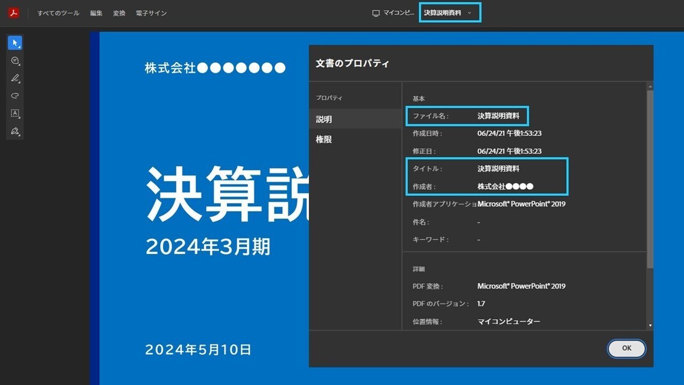Click the scrollbar up arrow in properties

point(650,86)
